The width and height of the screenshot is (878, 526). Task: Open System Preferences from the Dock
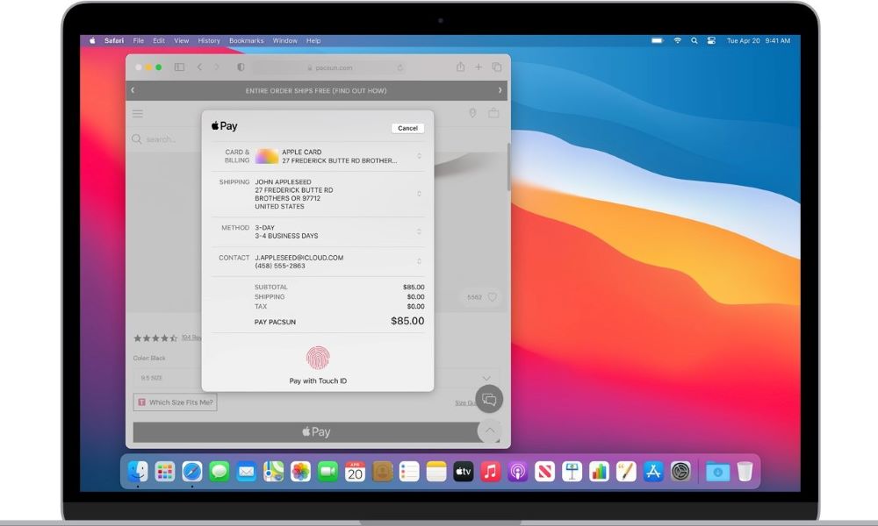coord(680,472)
